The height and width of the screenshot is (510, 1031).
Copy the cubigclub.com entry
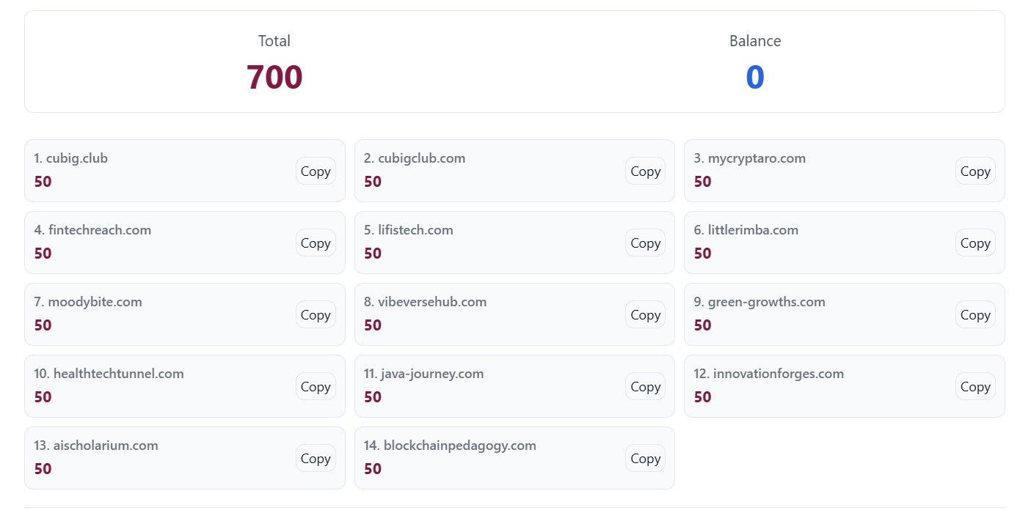[645, 171]
